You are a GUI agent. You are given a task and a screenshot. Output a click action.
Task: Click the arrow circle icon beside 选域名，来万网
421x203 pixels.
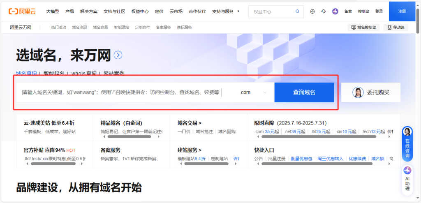[118, 55]
